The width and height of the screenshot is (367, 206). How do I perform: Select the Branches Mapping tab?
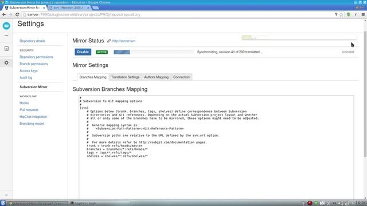[93, 77]
